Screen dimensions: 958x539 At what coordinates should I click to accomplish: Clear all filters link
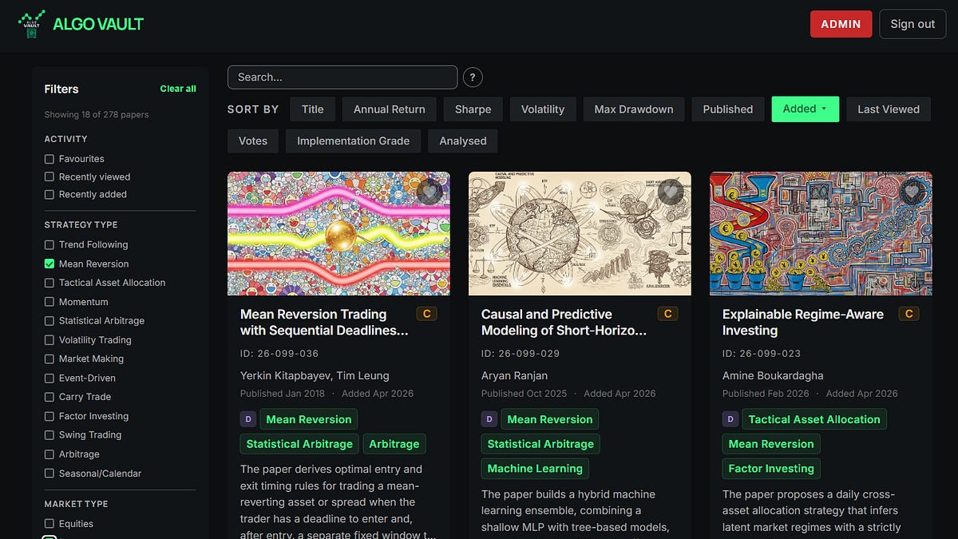coord(178,89)
